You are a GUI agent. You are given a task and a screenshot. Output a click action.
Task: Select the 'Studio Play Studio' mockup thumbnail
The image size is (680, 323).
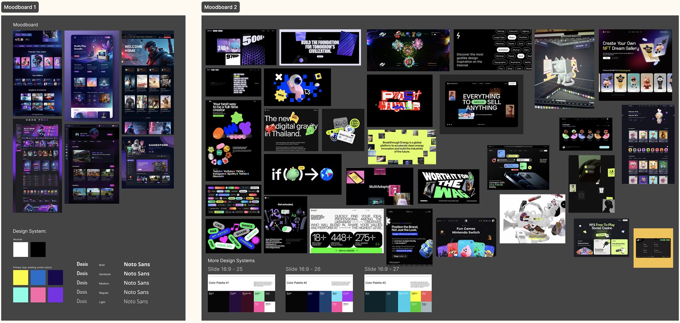click(92, 76)
